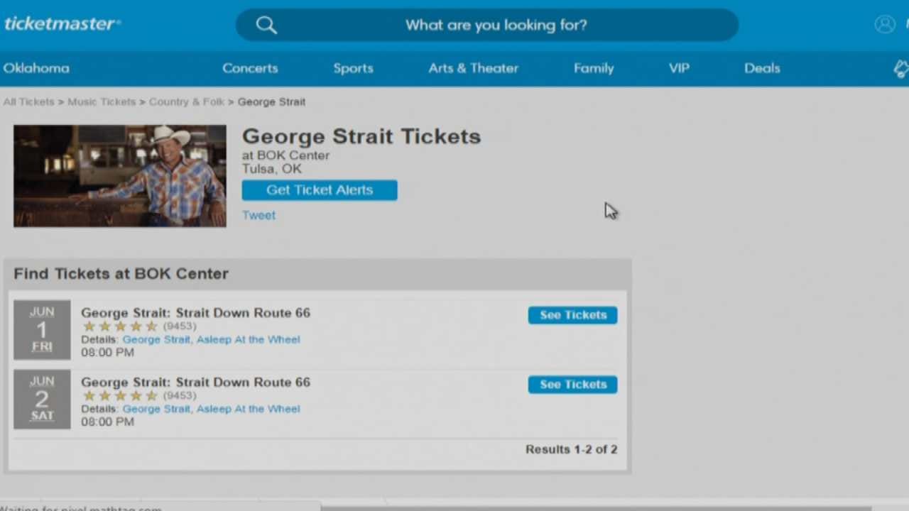
Task: Open the Arts & Theater menu
Action: (x=473, y=68)
